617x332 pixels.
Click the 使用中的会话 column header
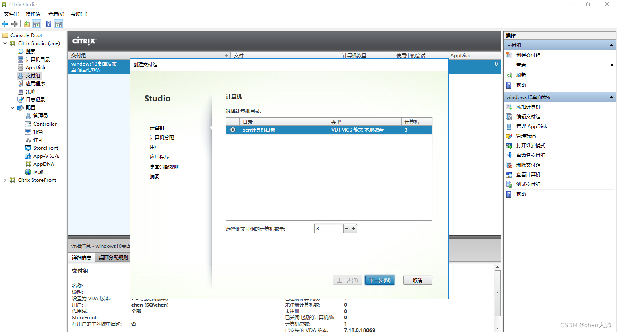(420, 56)
